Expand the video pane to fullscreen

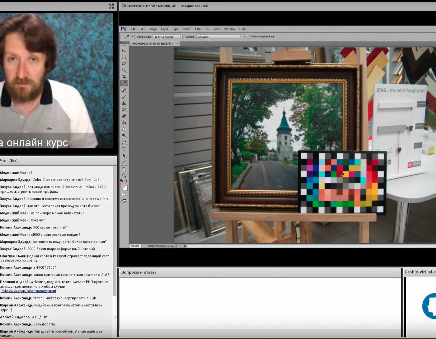click(111, 6)
